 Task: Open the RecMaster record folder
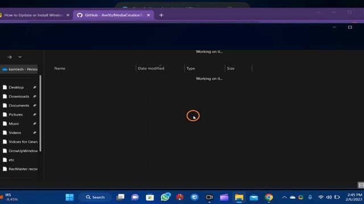(x=20, y=169)
